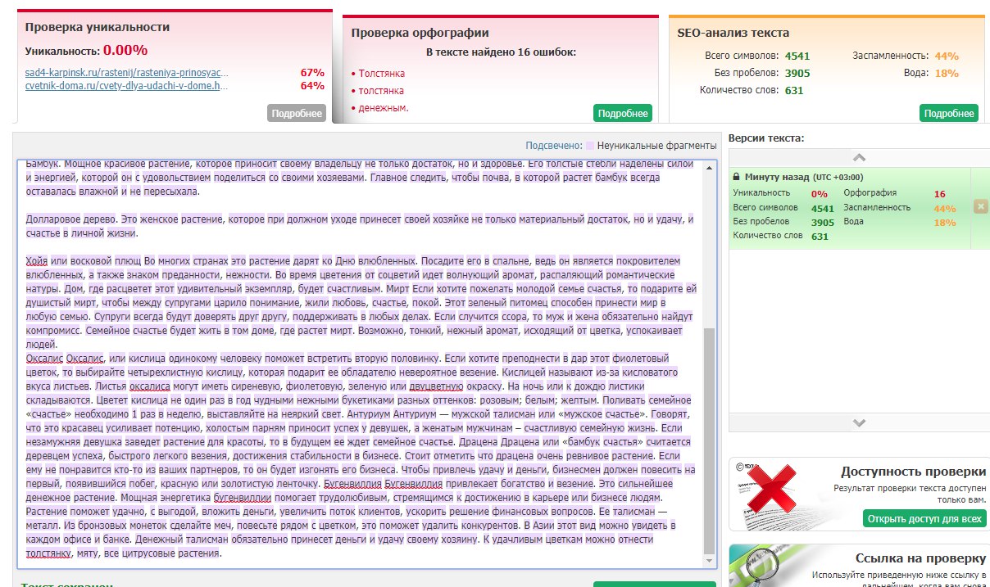
Task: Click the 64% match value
Action: 312,85
